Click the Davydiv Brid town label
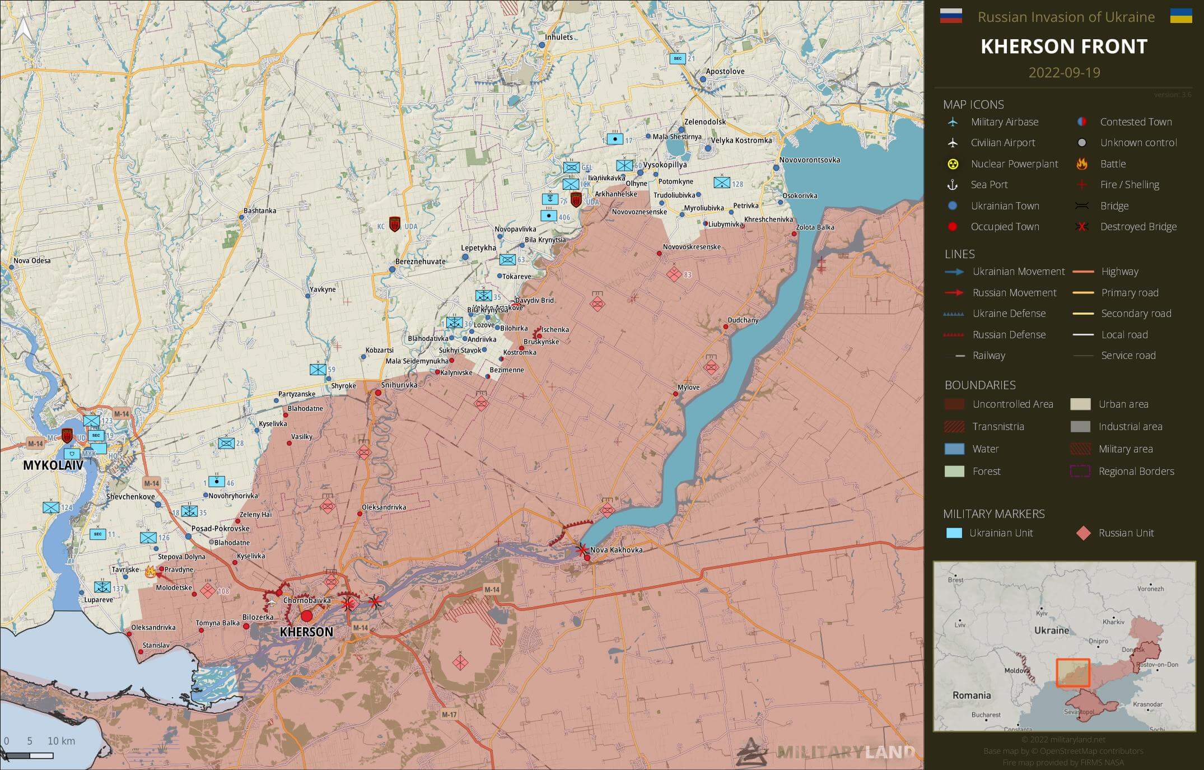 (x=534, y=301)
